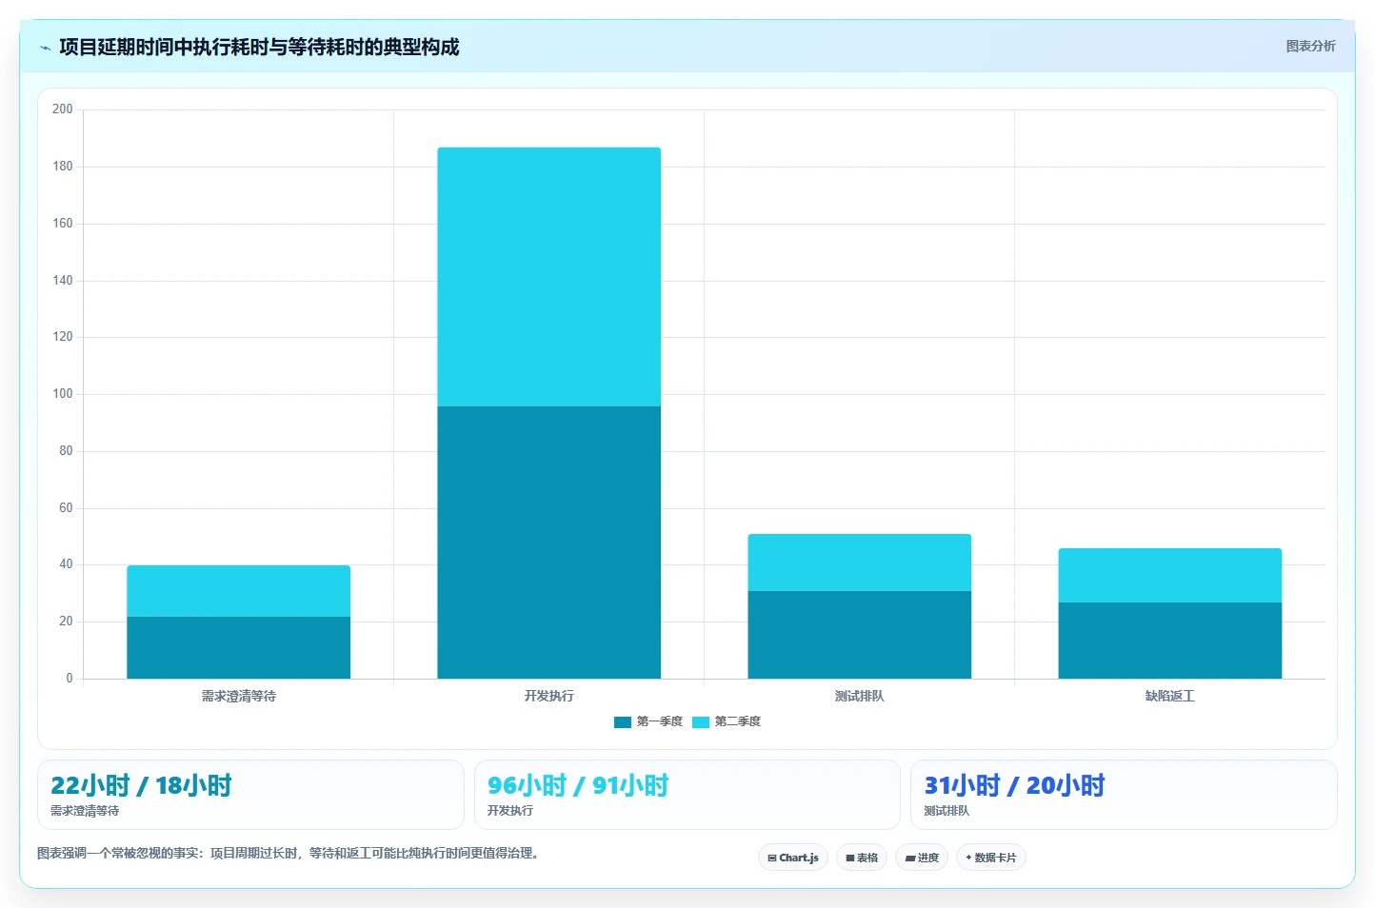1375x908 pixels.
Task: Click the 数据卡片 tag chip
Action: 991,858
